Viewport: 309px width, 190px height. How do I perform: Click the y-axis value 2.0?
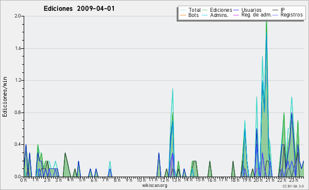click(18, 16)
